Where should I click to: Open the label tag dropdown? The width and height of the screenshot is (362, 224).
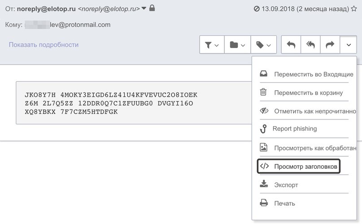tap(263, 45)
